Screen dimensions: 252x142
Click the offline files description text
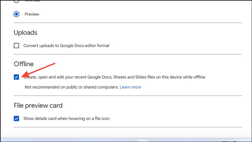coord(114,77)
